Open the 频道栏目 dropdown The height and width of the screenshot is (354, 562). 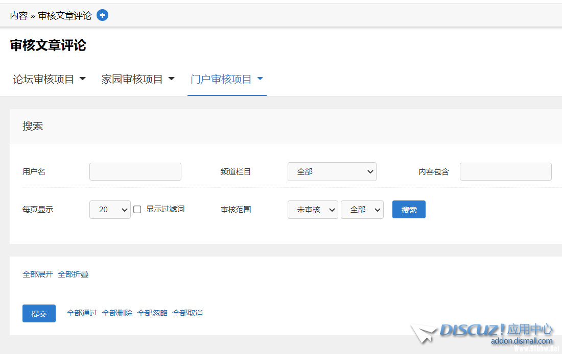pyautogui.click(x=332, y=172)
